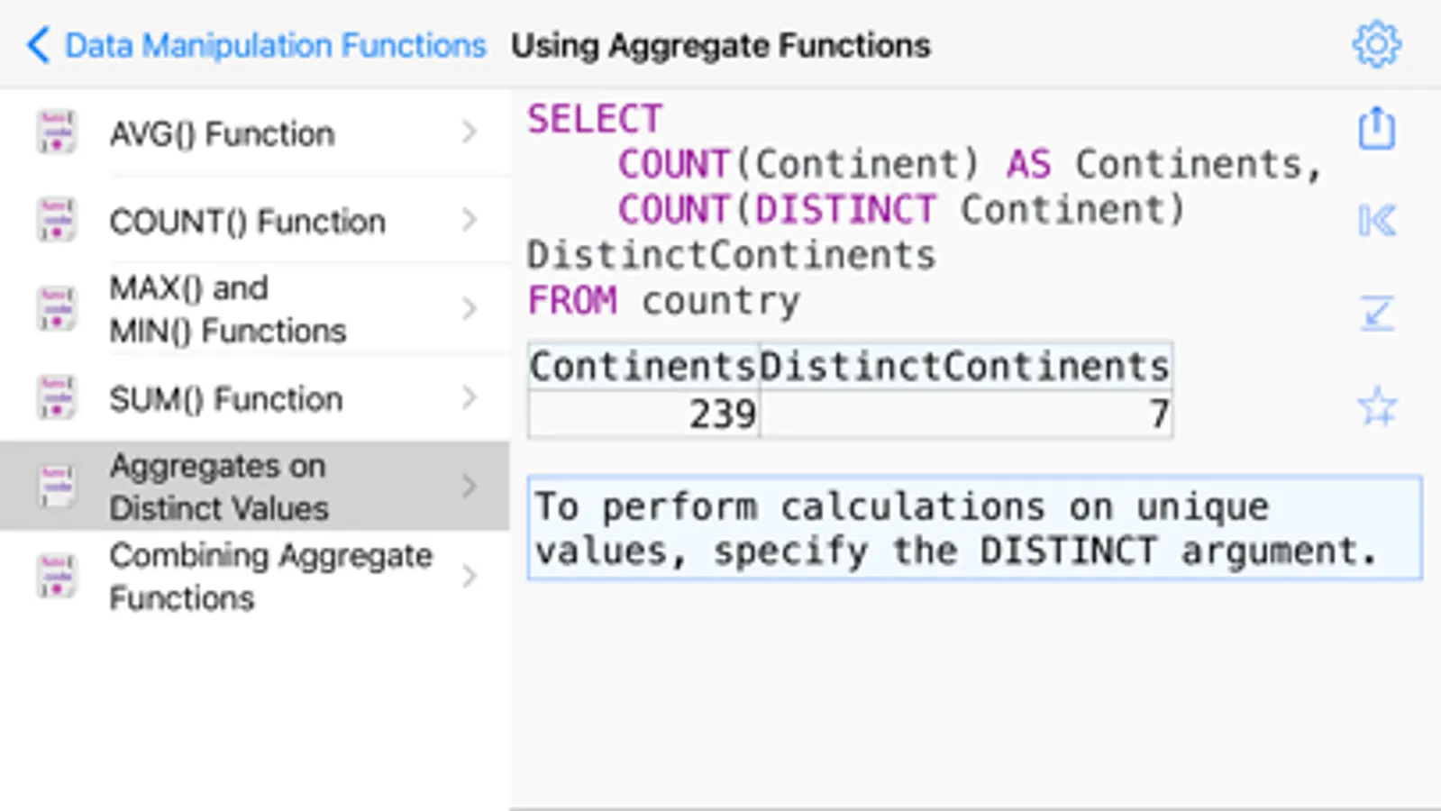Expand the AVG() Function chevron
This screenshot has width=1441, height=811.
coord(469,133)
